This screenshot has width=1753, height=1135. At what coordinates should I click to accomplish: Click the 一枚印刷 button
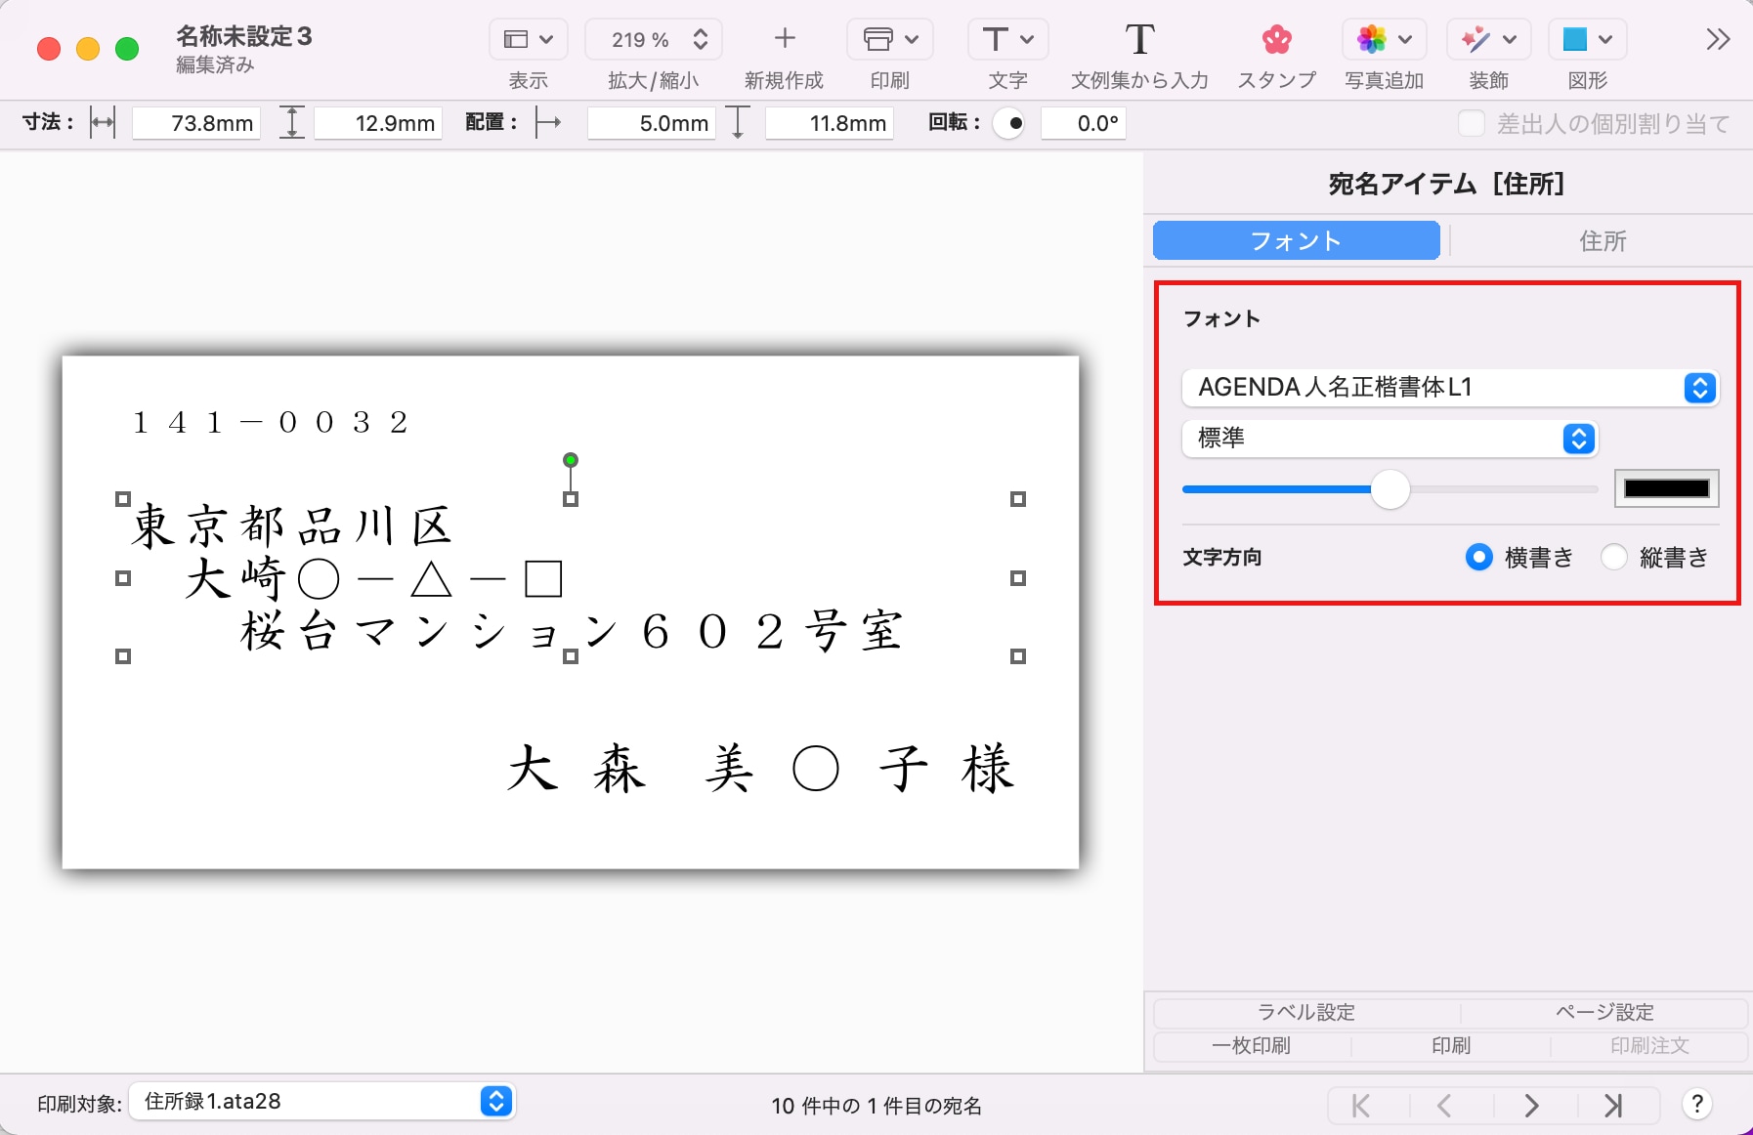(1252, 1045)
